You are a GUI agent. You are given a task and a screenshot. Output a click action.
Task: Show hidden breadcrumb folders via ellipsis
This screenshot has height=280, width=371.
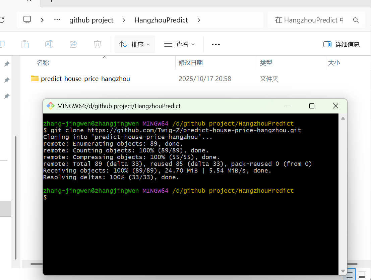(x=57, y=19)
